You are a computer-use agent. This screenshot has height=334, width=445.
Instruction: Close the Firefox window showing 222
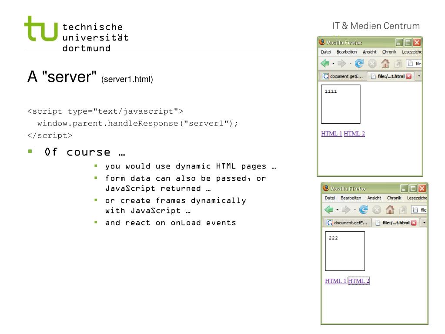(x=422, y=188)
